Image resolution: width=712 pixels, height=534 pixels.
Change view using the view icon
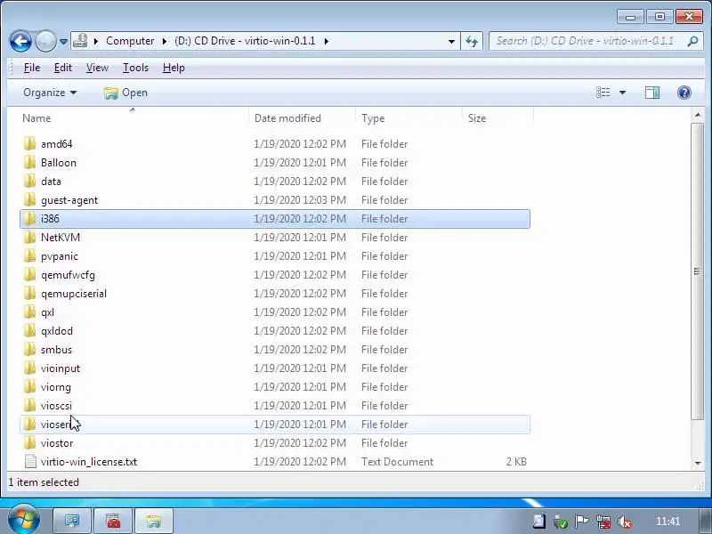[603, 93]
